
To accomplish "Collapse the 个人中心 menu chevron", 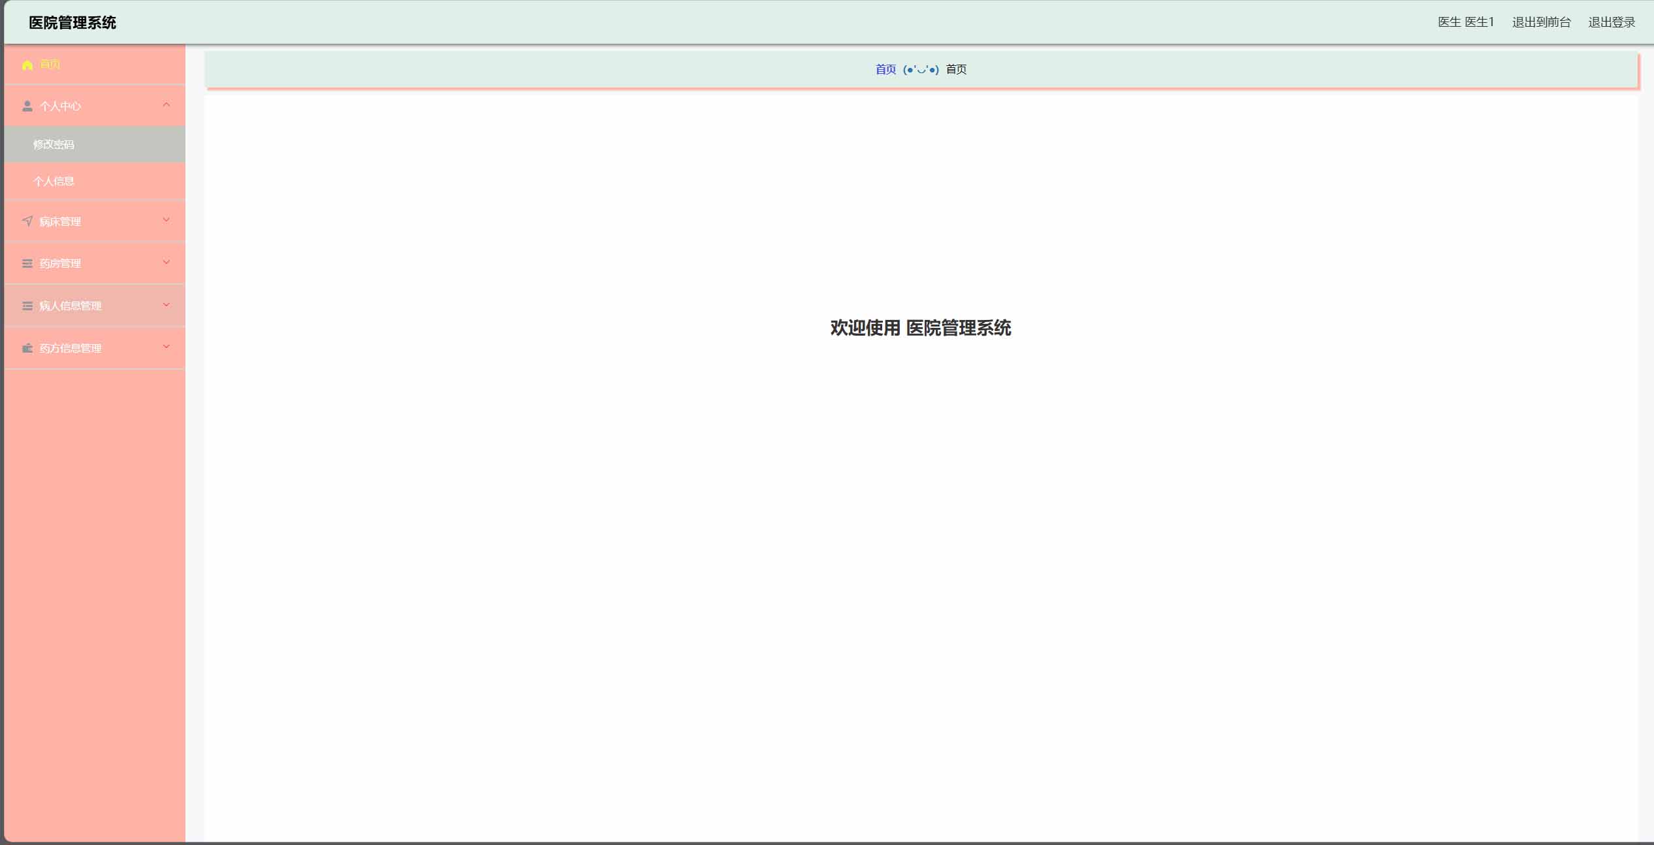I will pos(167,105).
